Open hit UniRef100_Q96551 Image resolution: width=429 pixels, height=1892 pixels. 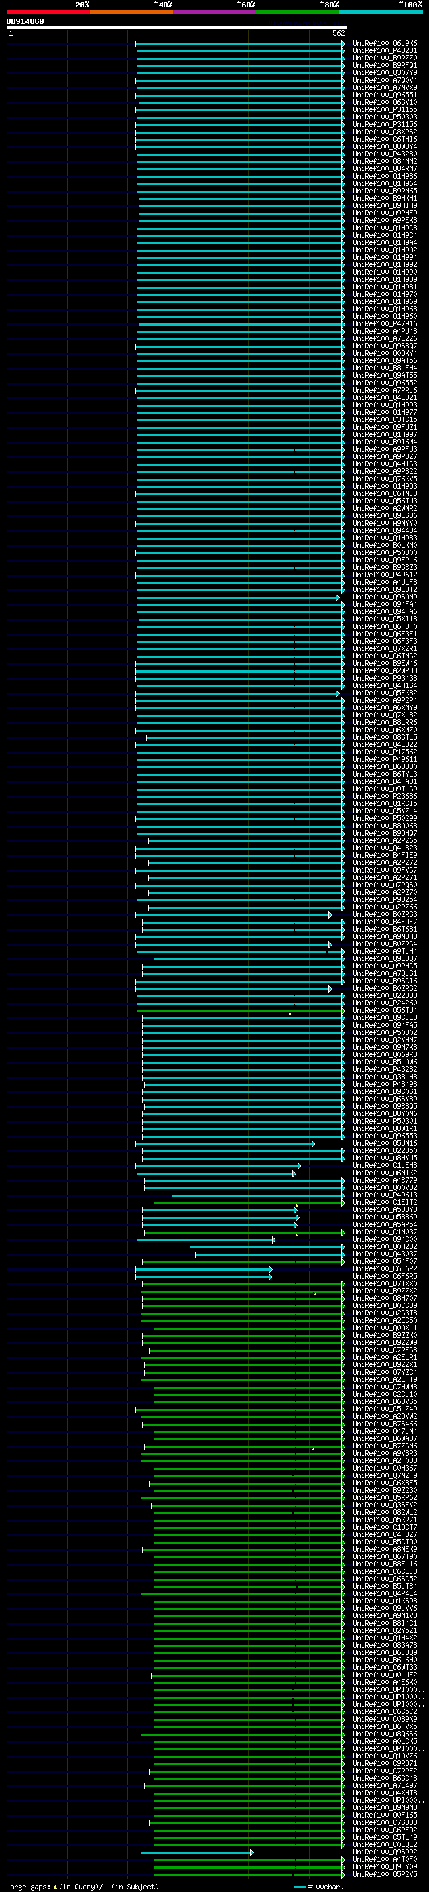[x=385, y=95]
